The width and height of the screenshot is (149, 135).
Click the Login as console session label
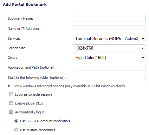pos(33,94)
